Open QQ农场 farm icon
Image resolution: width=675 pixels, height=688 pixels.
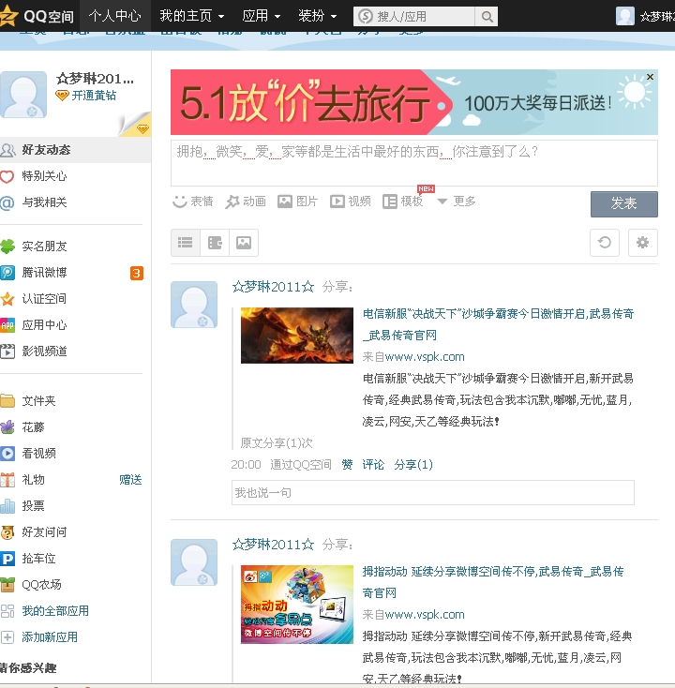coord(7,585)
